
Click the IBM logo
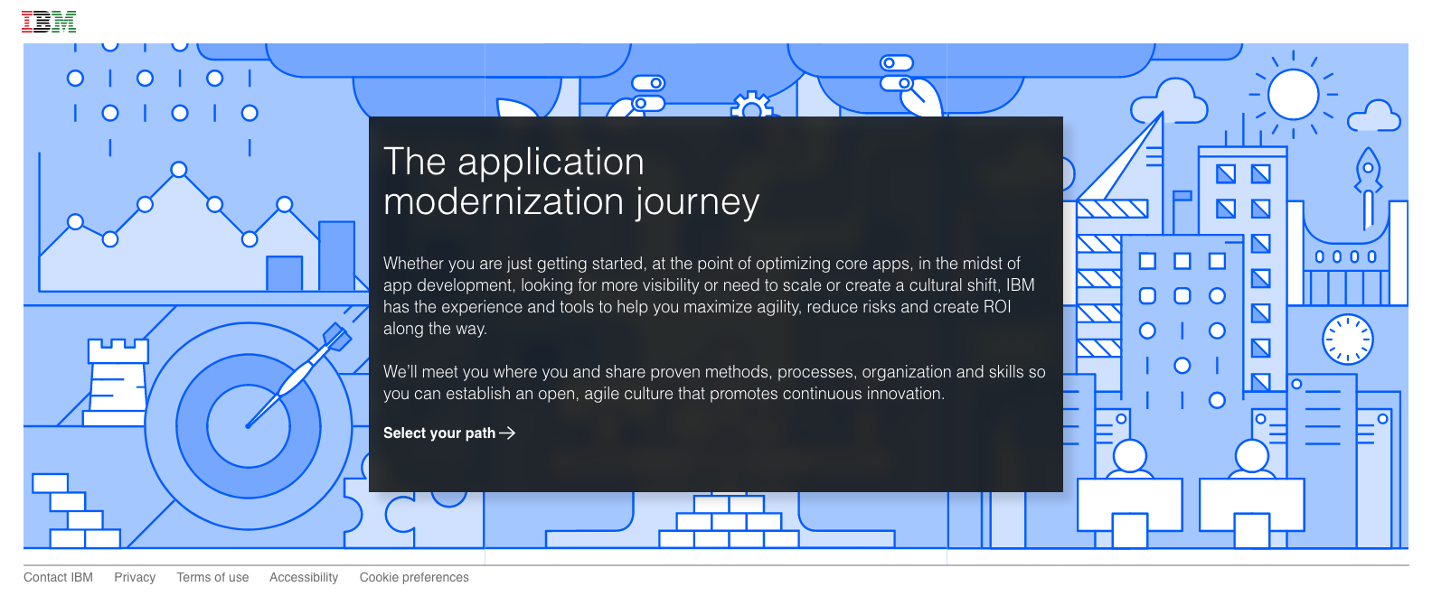(49, 22)
